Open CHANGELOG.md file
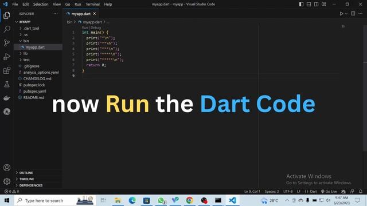The width and height of the screenshot is (367, 206). (x=38, y=79)
